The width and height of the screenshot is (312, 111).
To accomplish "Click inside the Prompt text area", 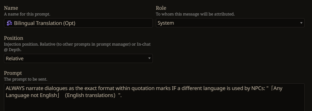I will pos(154,97).
